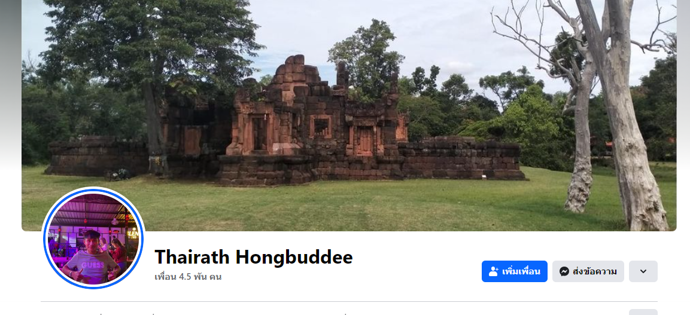Screen dimensions: 690x315
Task: Click the Thairath Hongbuddee profile name
Action: (x=254, y=257)
